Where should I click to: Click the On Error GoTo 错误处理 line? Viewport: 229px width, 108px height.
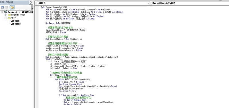coord(58,23)
